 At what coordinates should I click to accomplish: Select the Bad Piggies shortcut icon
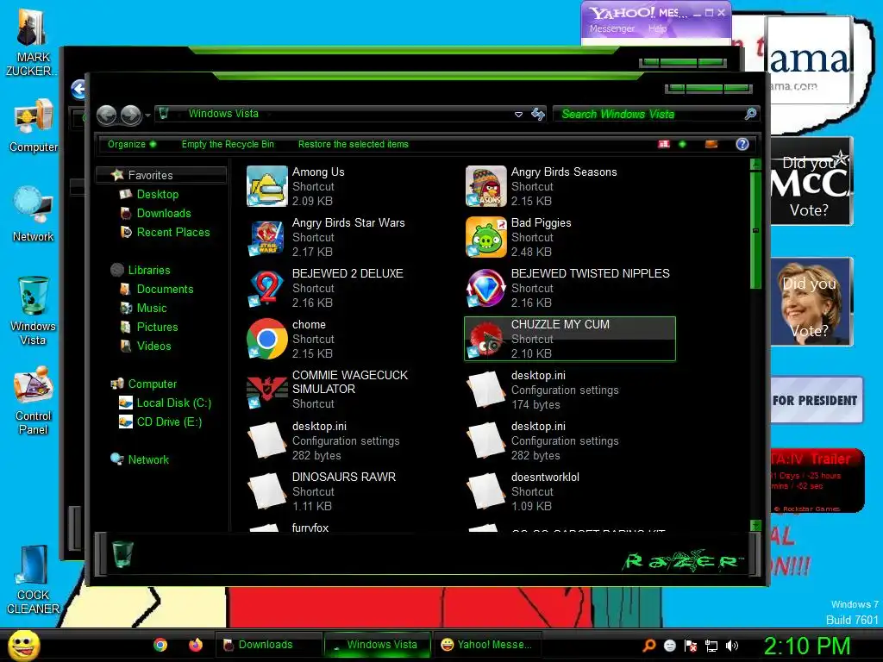coord(486,237)
